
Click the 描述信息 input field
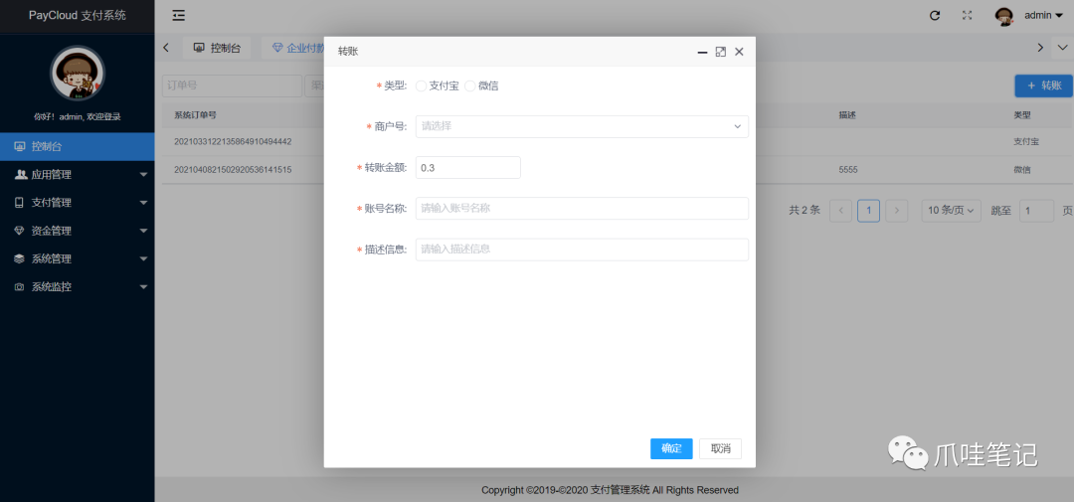pyautogui.click(x=582, y=250)
